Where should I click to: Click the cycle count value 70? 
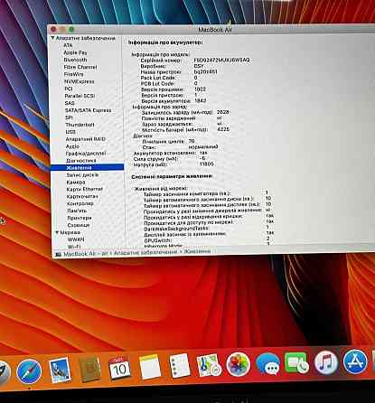point(192,141)
